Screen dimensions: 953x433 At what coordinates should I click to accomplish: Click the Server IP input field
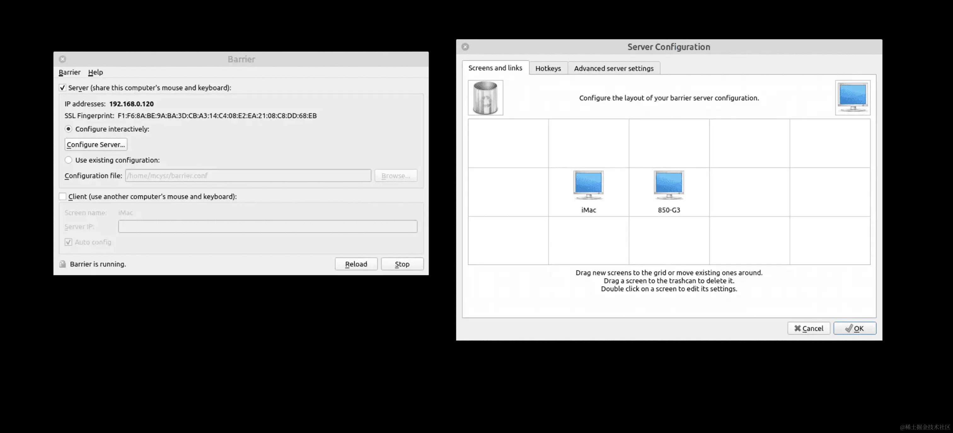[268, 226]
